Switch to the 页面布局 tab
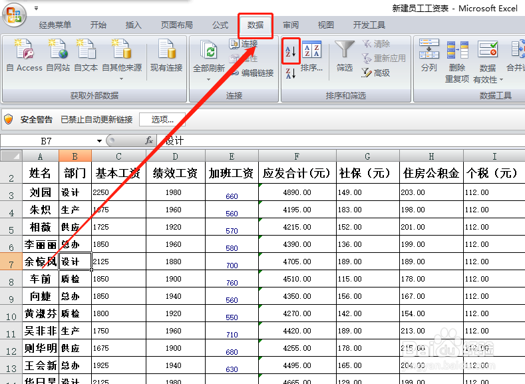The width and height of the screenshot is (525, 384). tap(177, 25)
